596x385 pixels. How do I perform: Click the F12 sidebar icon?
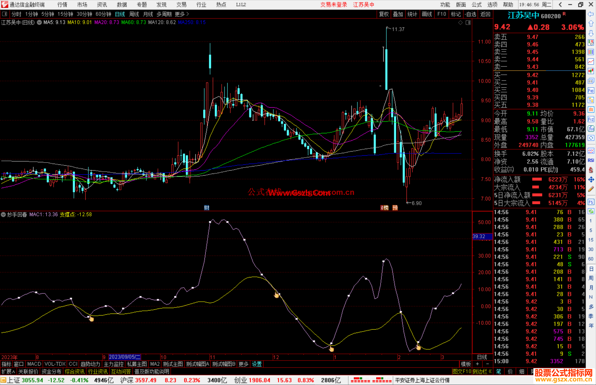point(591,119)
